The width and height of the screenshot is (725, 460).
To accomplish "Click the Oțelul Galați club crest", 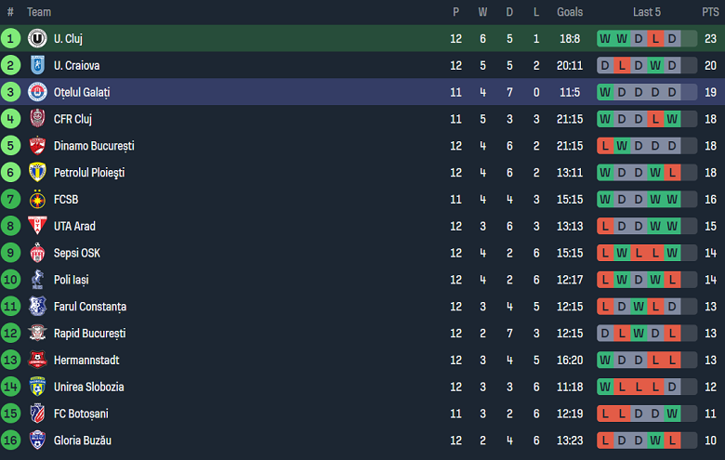I will [x=37, y=92].
